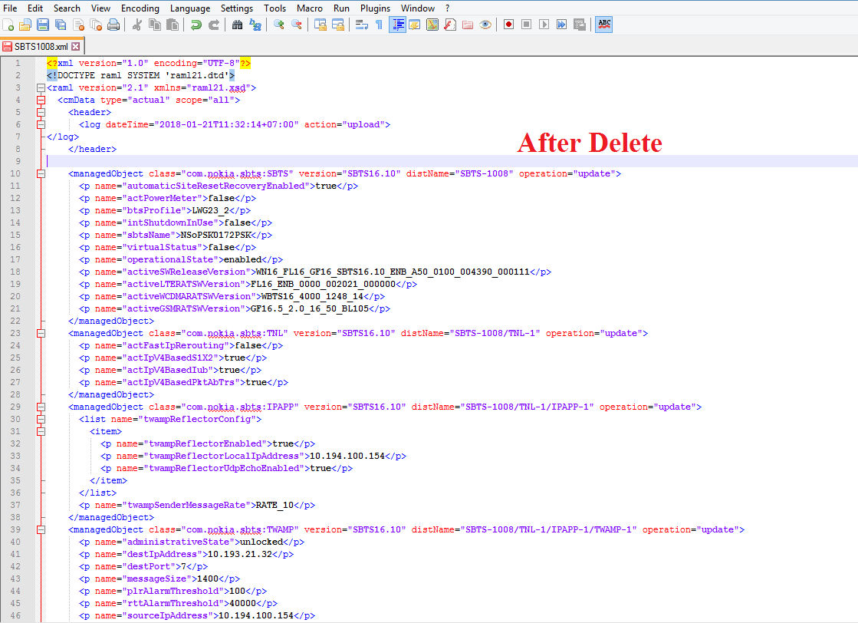858x623 pixels.
Task: Toggle the Show Indent Guide setting
Action: [397, 24]
